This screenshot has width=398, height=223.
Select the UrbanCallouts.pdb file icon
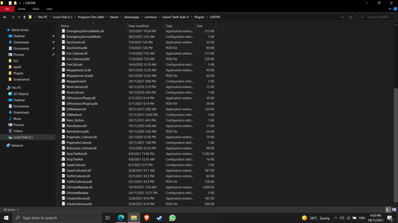pyautogui.click(x=63, y=204)
